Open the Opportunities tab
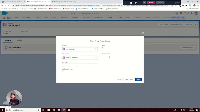 click(x=26, y=18)
